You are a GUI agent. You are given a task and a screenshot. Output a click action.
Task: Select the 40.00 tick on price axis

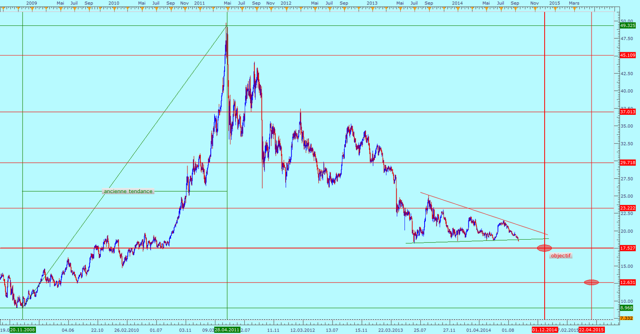pos(626,91)
